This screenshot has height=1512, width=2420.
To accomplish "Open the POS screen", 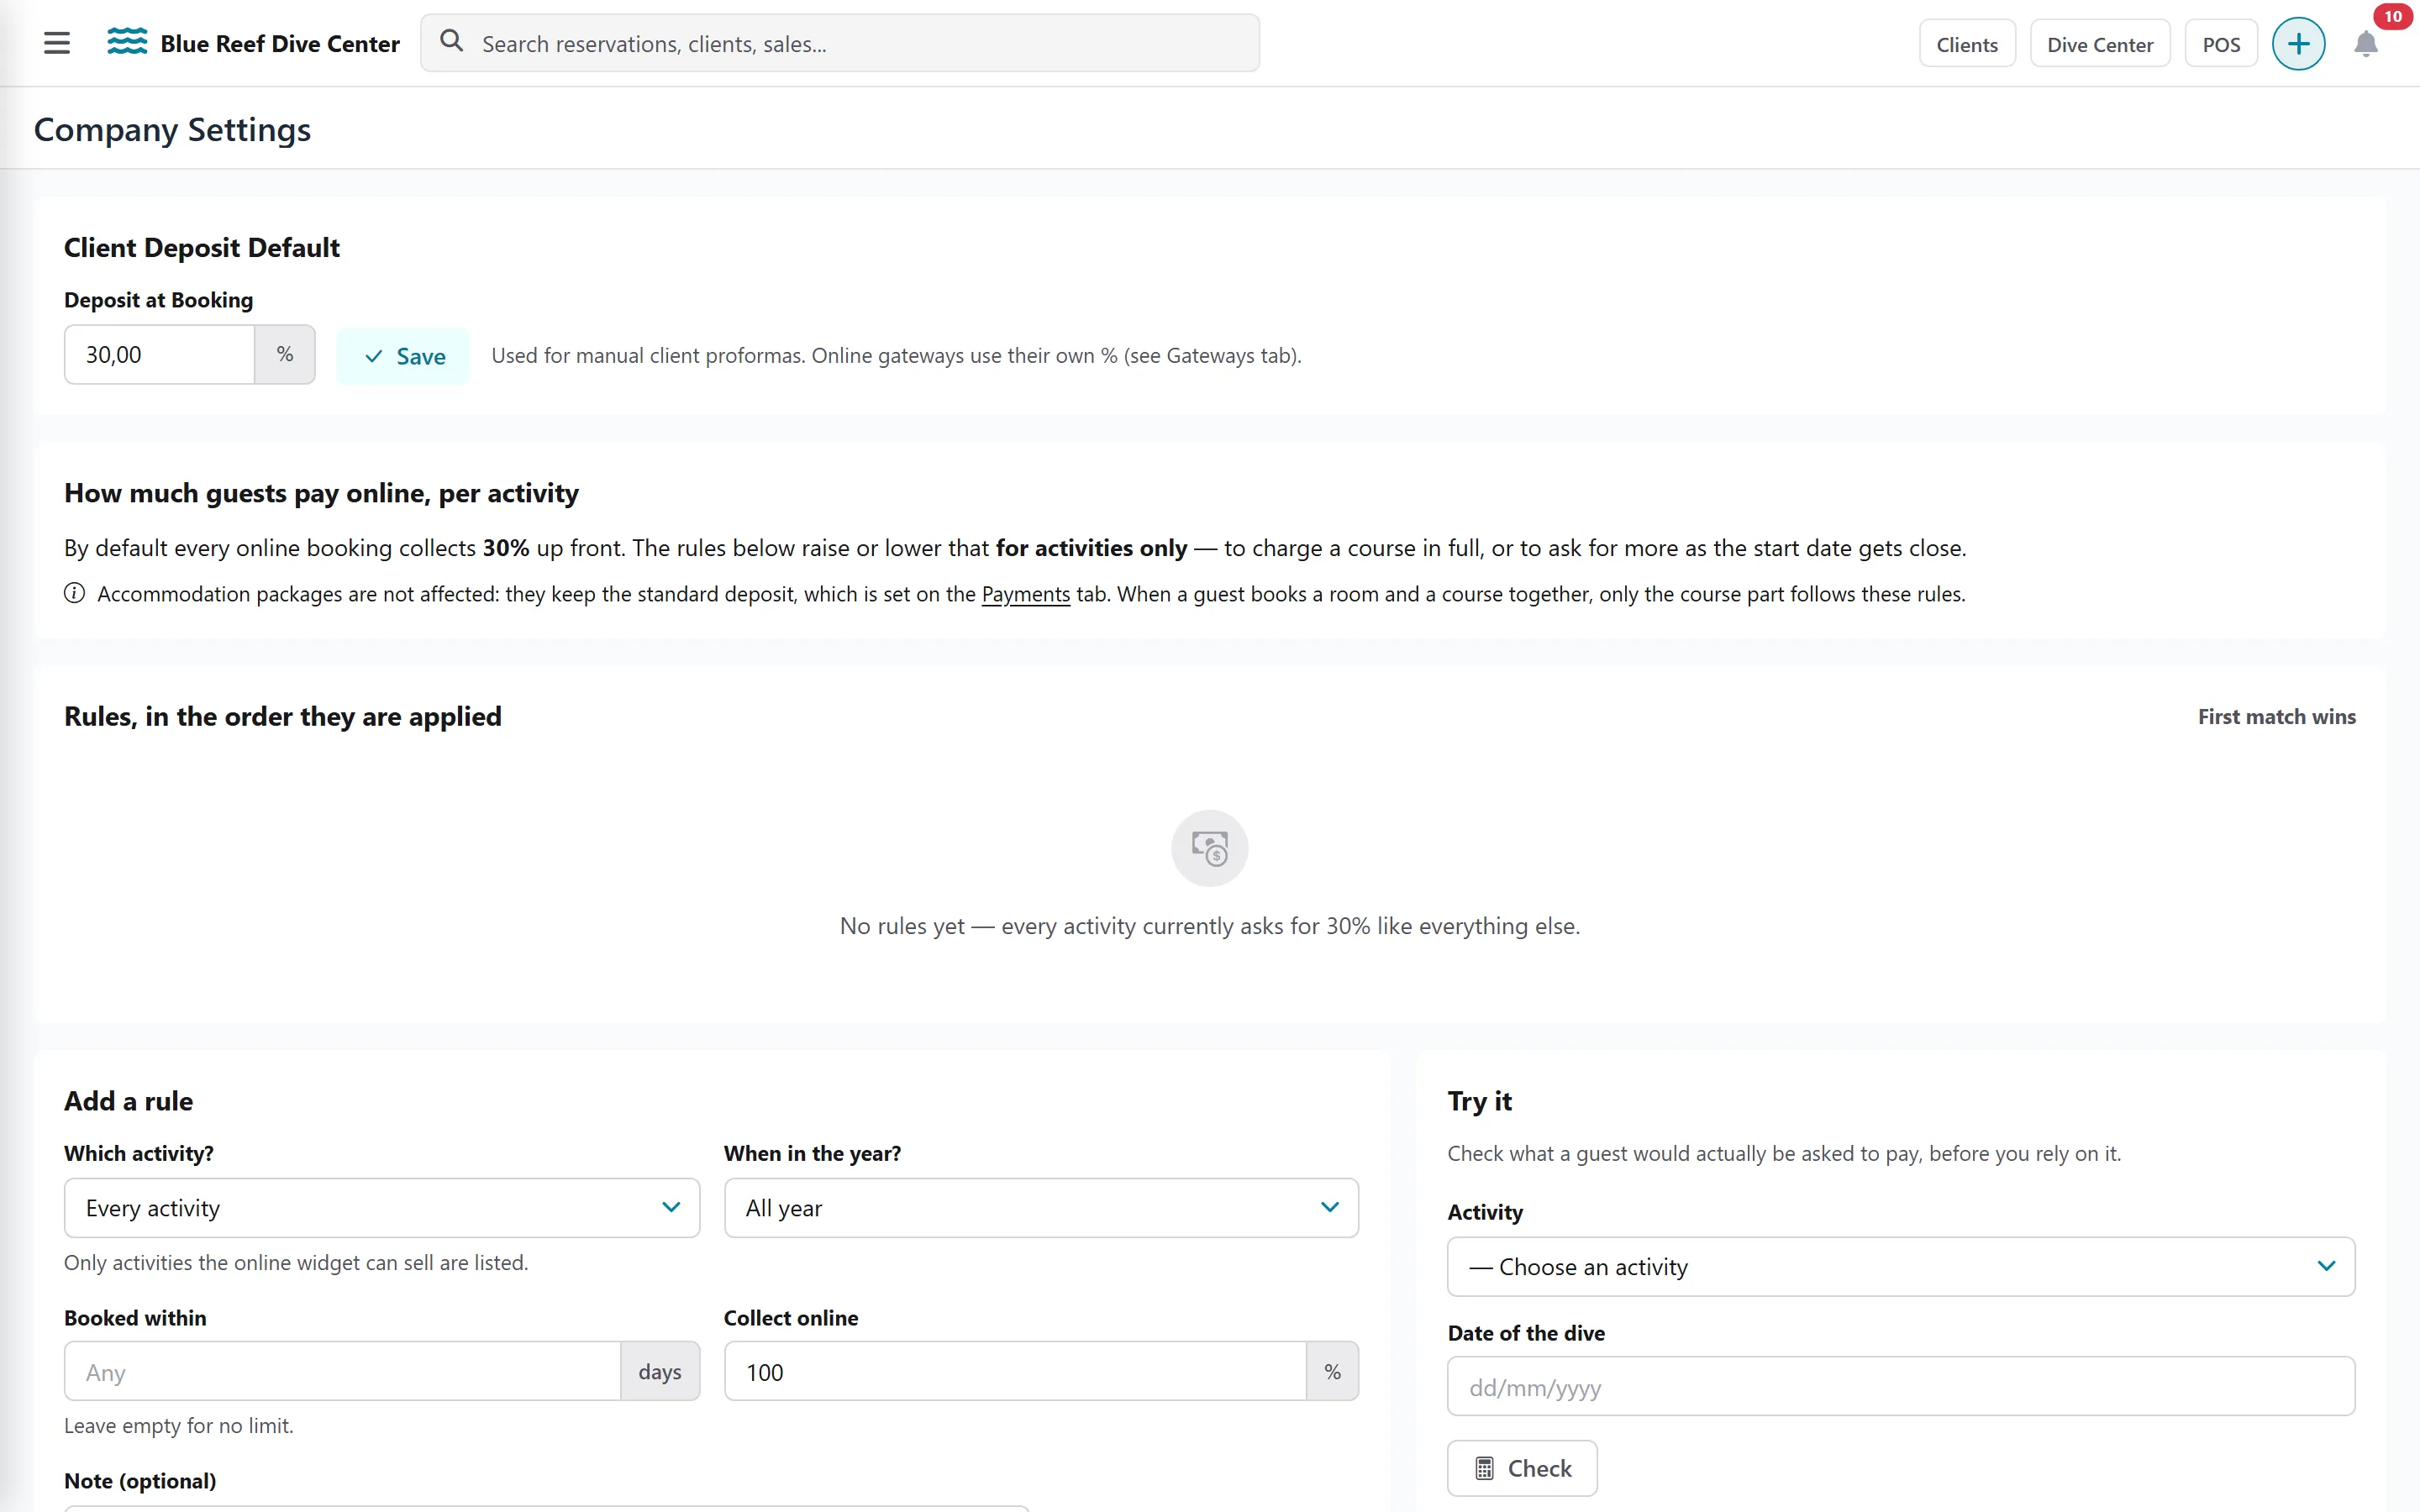I will pos(2220,44).
